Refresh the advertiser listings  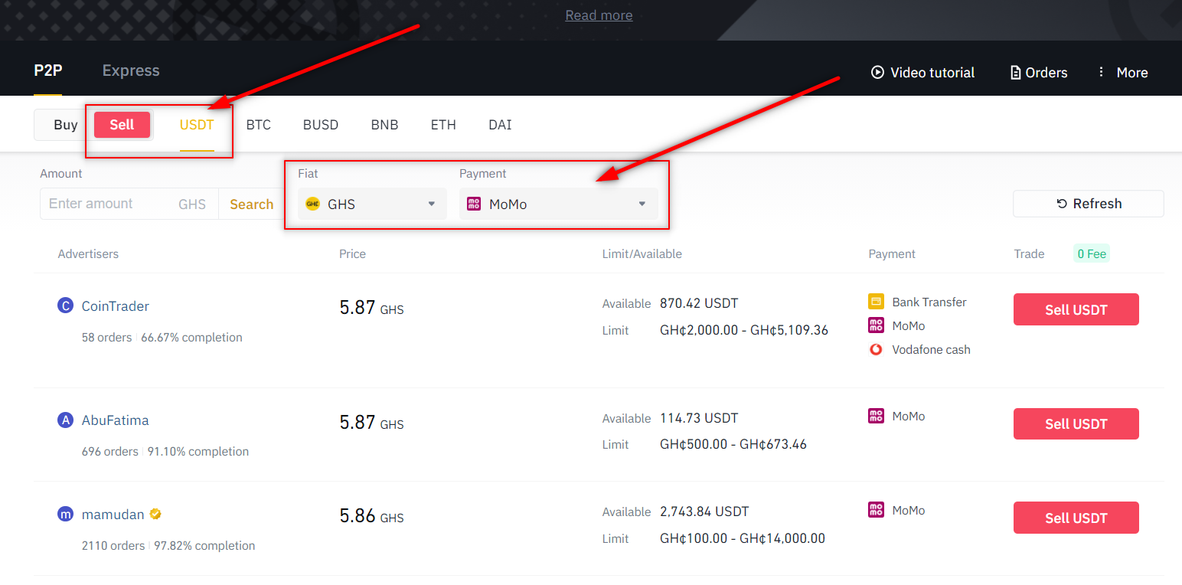pyautogui.click(x=1089, y=204)
